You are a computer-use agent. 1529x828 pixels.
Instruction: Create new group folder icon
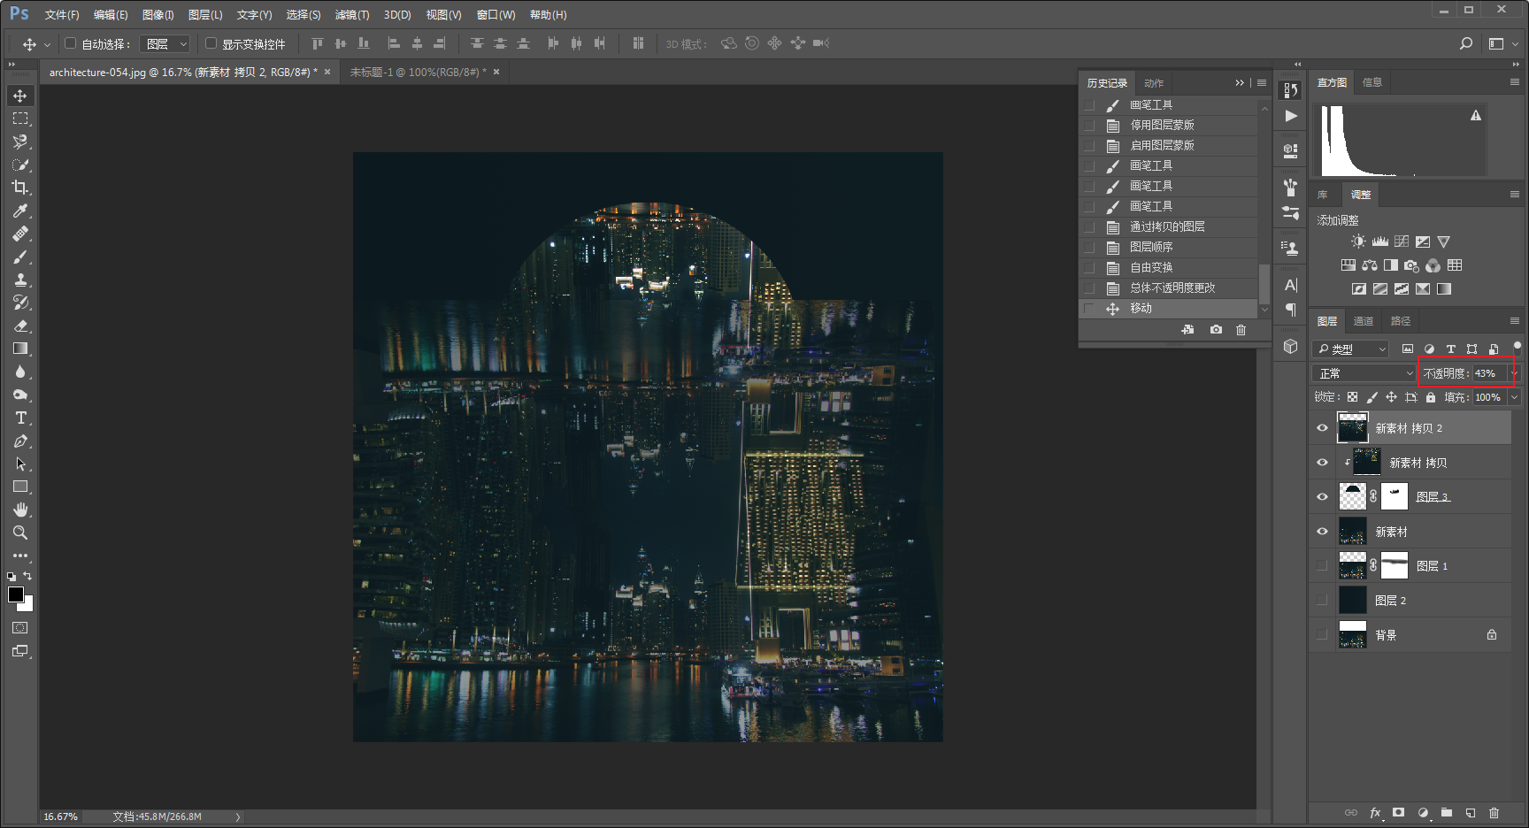(x=1446, y=812)
